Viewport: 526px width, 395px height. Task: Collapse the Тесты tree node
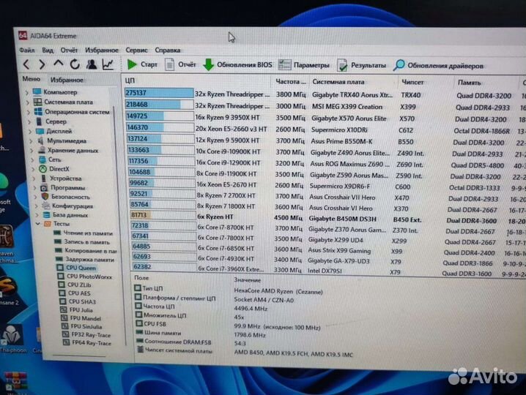(x=38, y=223)
